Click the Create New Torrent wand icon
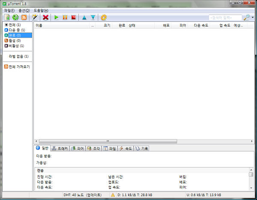The image size is (257, 200). pyautogui.click(x=35, y=18)
